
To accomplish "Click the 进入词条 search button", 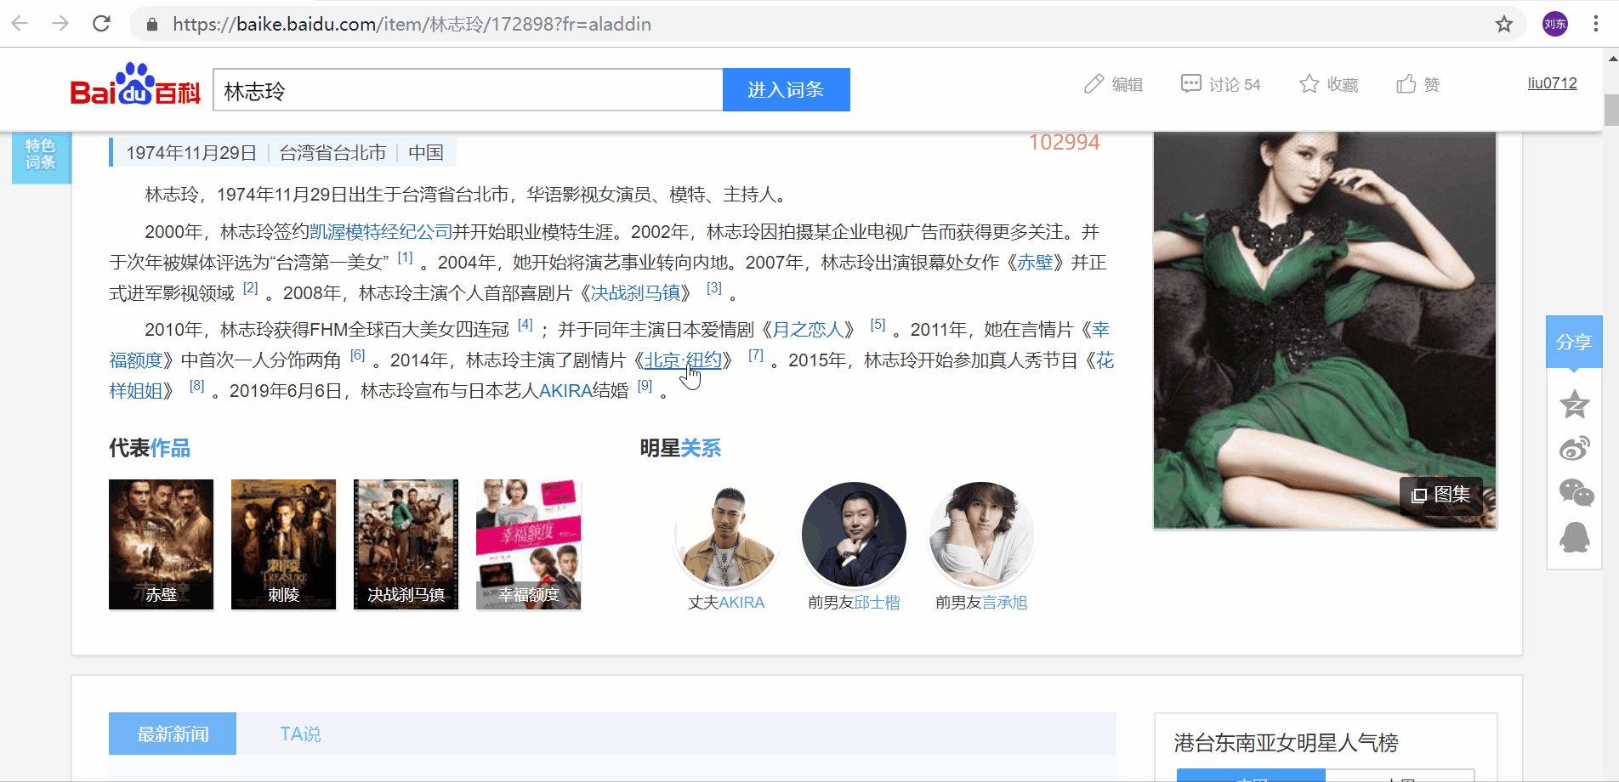I will [x=786, y=89].
